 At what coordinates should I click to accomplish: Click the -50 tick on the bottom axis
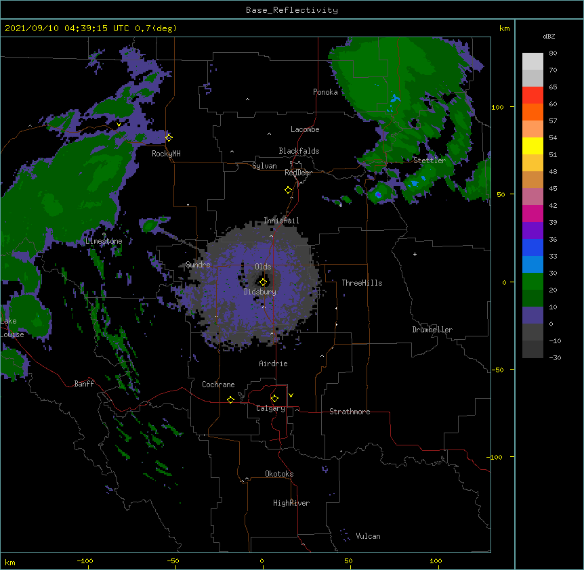click(x=173, y=561)
